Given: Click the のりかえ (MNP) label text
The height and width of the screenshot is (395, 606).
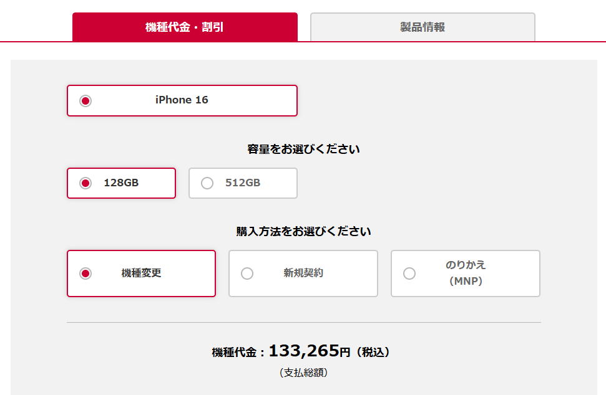Looking at the screenshot, I should point(466,273).
